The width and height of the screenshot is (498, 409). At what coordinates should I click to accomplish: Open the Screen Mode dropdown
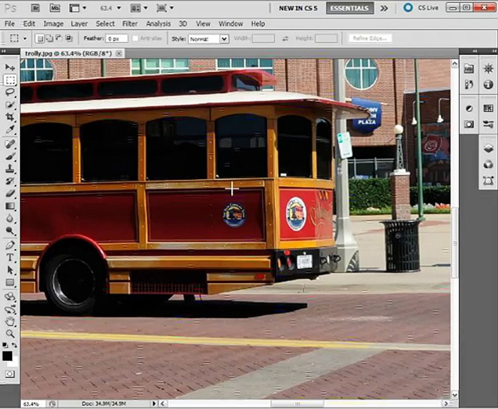tap(165, 9)
